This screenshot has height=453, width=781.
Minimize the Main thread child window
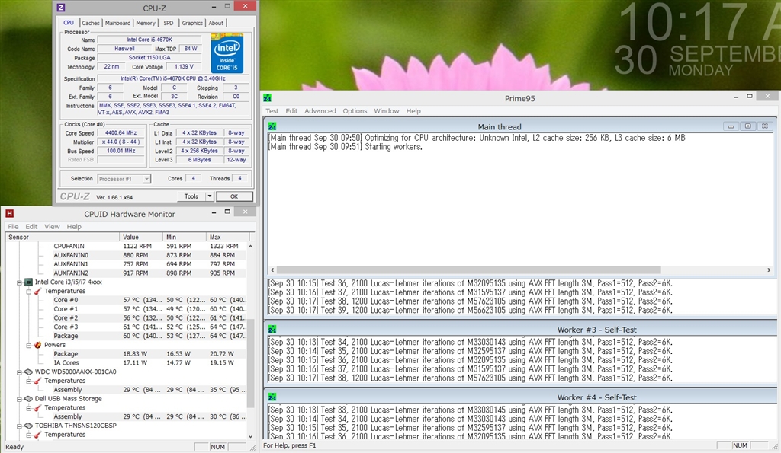[731, 126]
